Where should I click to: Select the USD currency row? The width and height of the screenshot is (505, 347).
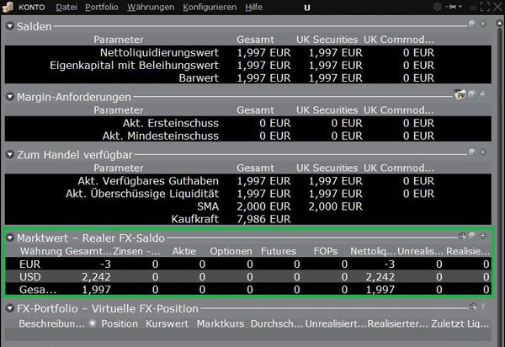[248, 277]
